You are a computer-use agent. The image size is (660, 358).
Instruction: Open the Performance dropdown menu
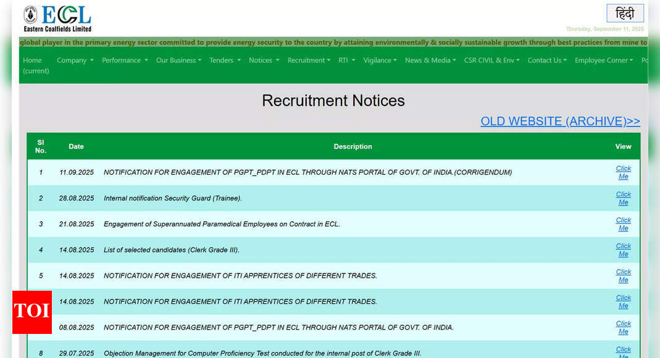(125, 60)
